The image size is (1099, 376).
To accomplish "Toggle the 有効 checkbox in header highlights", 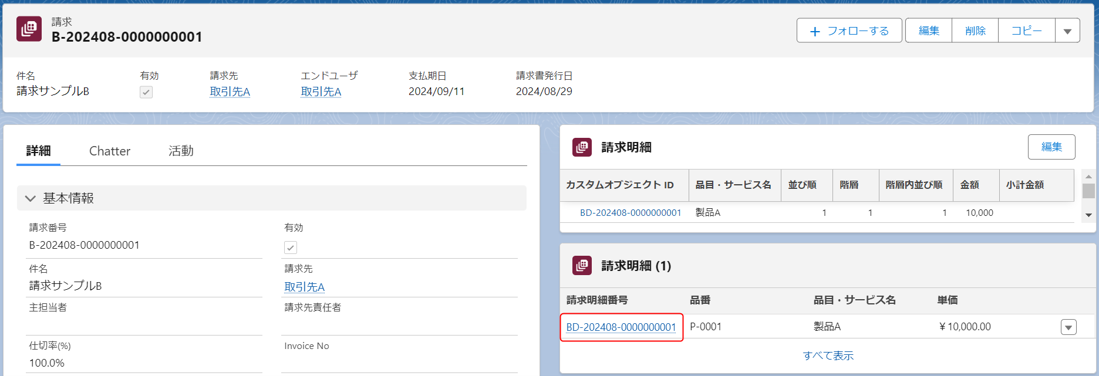I will point(146,92).
